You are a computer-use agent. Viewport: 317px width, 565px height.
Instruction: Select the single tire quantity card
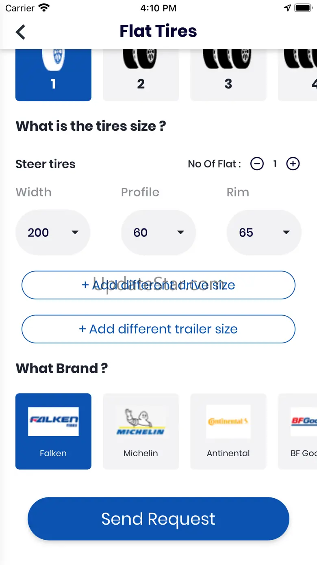(x=53, y=75)
